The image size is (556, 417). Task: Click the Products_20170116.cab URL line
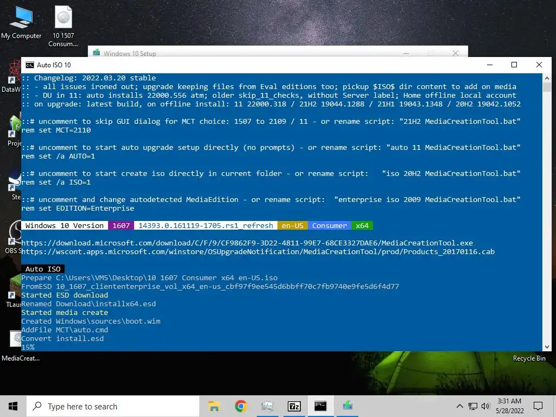pyautogui.click(x=258, y=251)
